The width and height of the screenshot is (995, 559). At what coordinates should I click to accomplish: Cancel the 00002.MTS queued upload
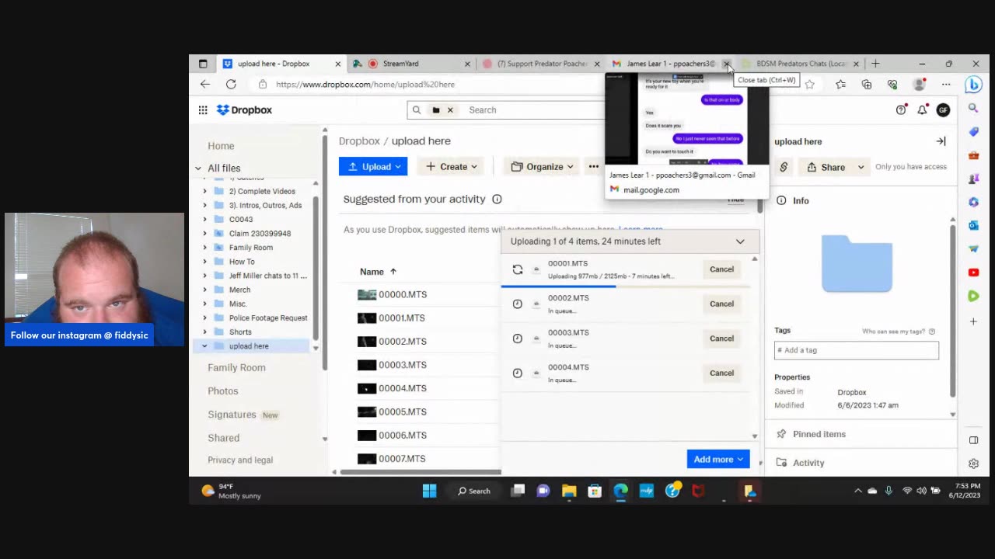[x=721, y=304]
